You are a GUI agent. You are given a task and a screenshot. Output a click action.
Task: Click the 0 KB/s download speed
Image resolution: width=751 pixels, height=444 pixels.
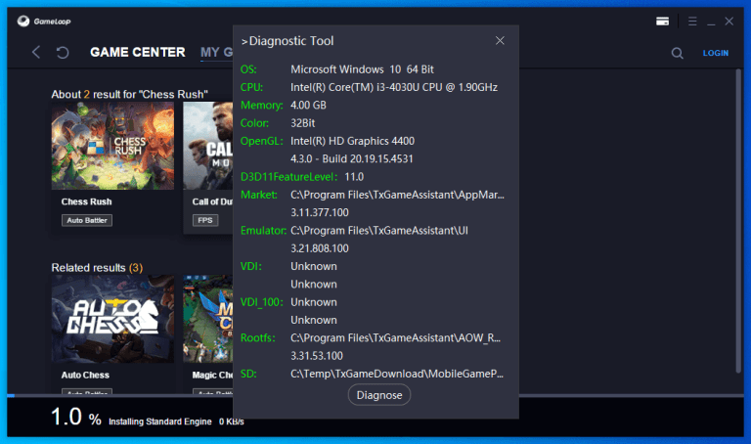pos(232,422)
